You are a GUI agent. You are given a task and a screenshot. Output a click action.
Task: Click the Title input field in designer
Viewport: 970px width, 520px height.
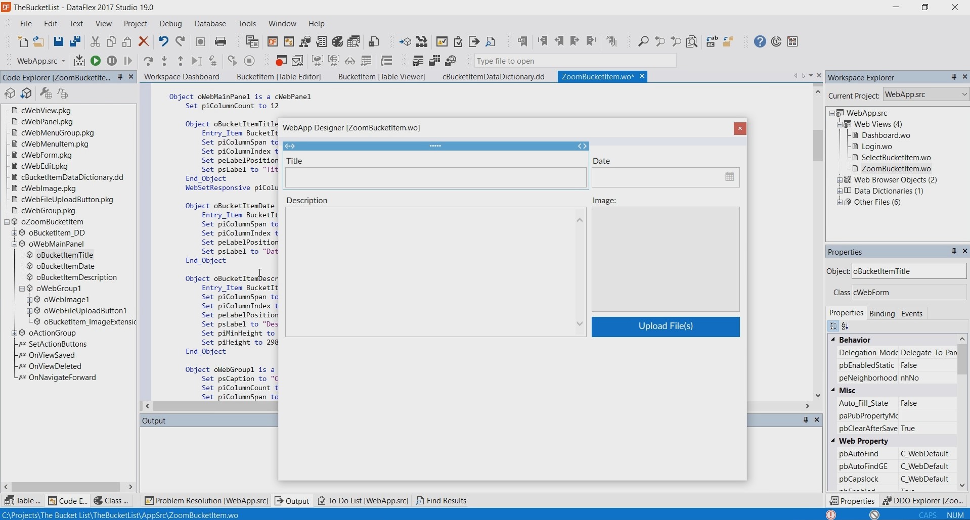point(435,178)
